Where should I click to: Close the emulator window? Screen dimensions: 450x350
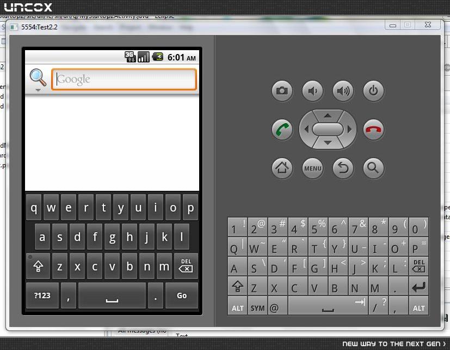point(428,25)
